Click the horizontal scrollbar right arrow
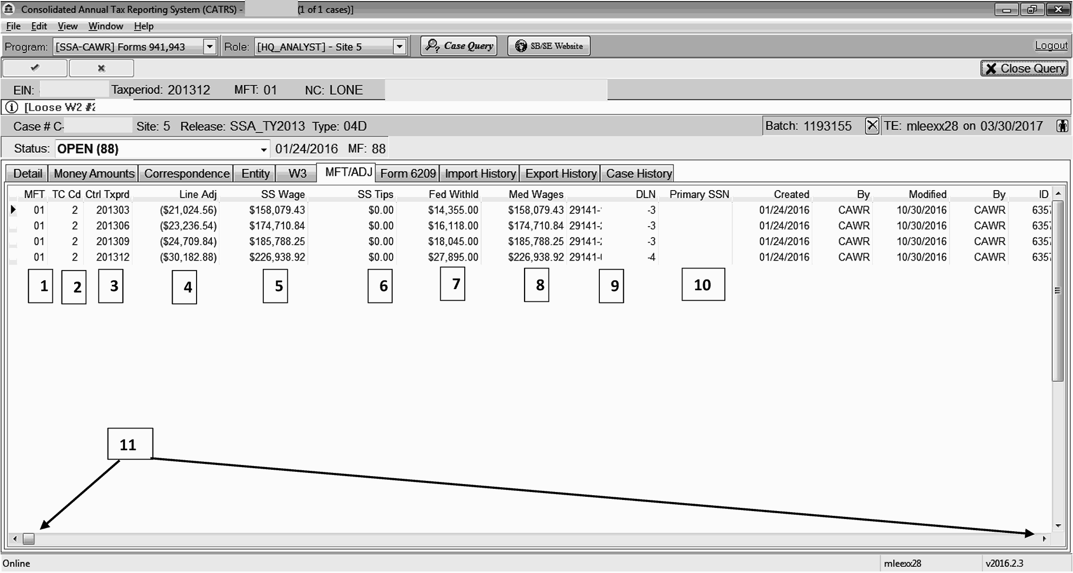Image resolution: width=1073 pixels, height=573 pixels. [x=1044, y=539]
